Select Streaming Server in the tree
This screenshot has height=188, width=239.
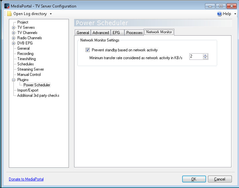(30, 69)
